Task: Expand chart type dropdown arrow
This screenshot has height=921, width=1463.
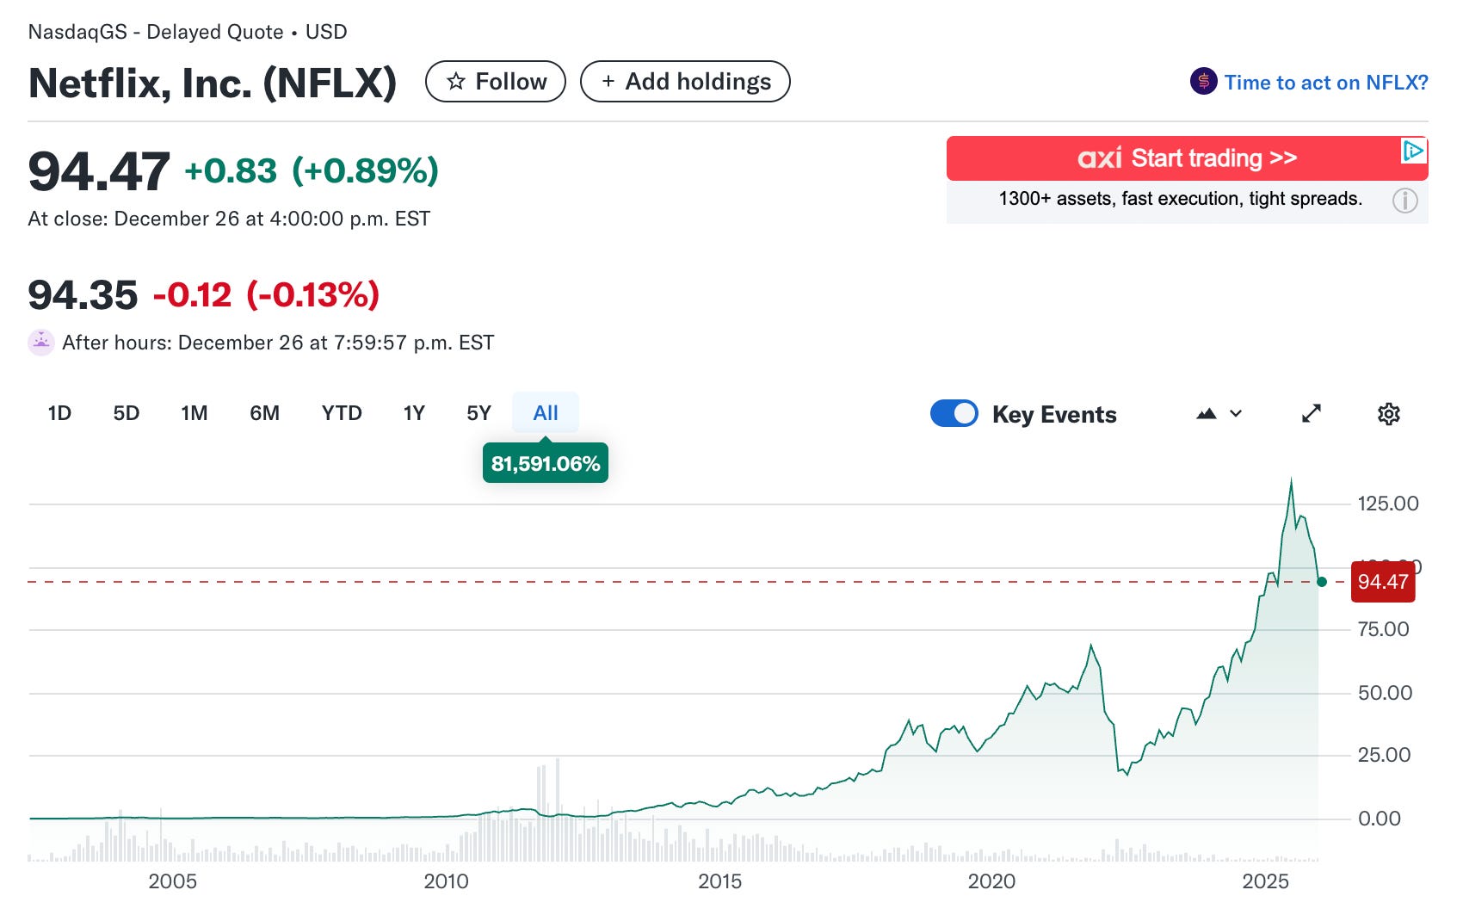Action: coord(1236,414)
